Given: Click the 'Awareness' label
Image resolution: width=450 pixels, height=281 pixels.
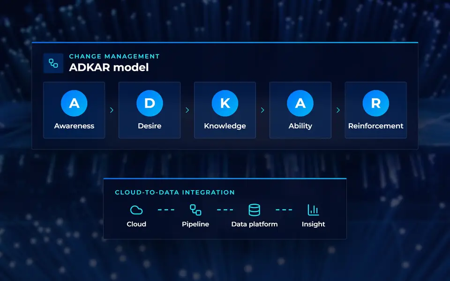Looking at the screenshot, I should pos(74,126).
